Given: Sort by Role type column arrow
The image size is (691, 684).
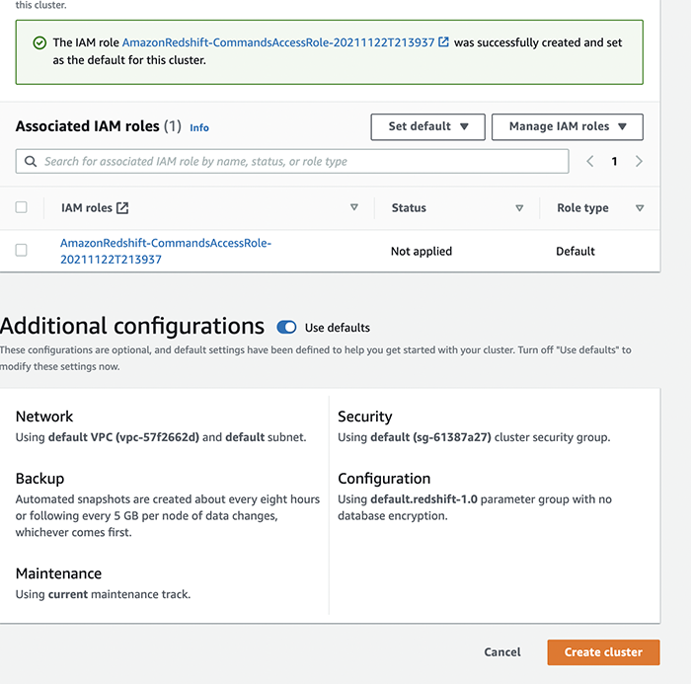Looking at the screenshot, I should [640, 208].
